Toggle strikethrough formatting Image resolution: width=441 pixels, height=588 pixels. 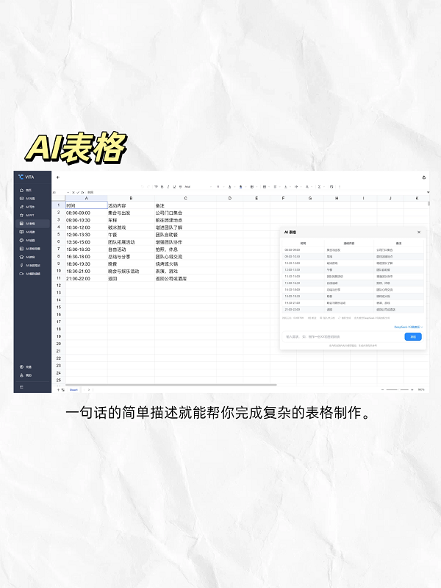(181, 186)
